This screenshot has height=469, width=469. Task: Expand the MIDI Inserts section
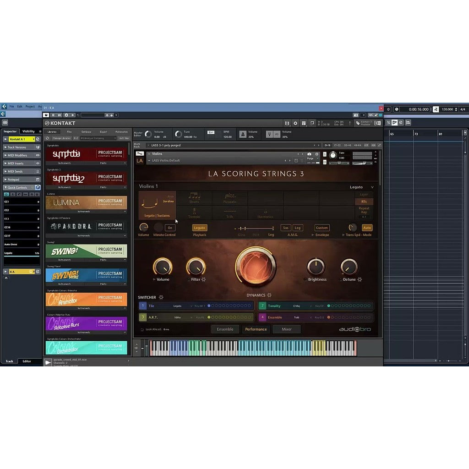coord(22,164)
